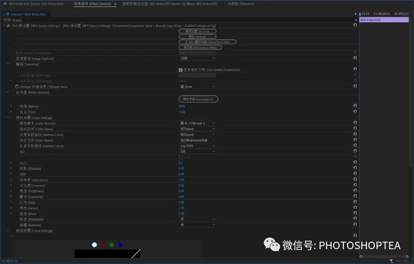Open the filter properties funnel icon
The image size is (414, 264).
pyautogui.click(x=391, y=261)
